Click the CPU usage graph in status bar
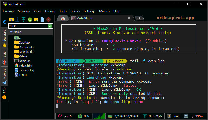208x120 pixels. pos(99,116)
